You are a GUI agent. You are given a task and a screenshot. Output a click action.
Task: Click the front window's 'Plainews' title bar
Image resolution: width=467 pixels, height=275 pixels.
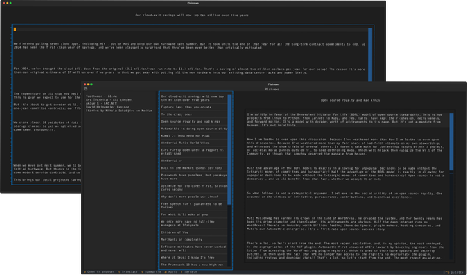click(273, 84)
